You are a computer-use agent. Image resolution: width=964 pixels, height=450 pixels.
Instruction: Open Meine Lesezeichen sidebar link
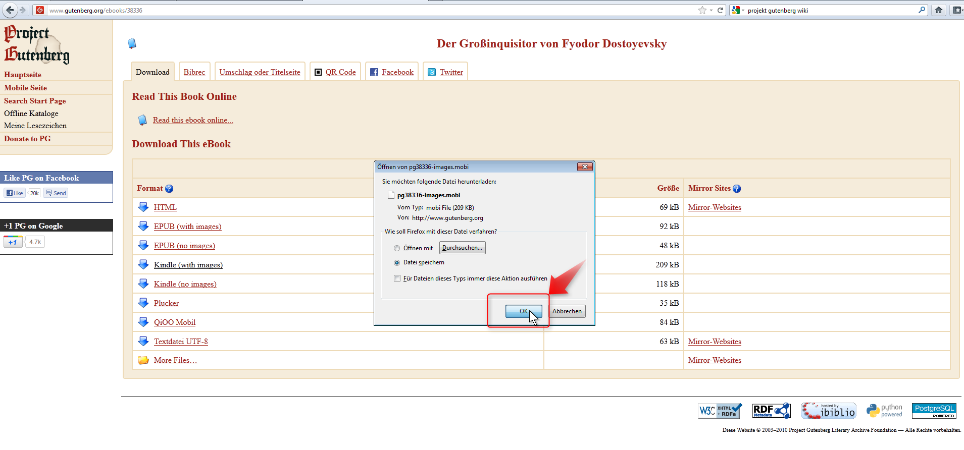click(x=35, y=126)
